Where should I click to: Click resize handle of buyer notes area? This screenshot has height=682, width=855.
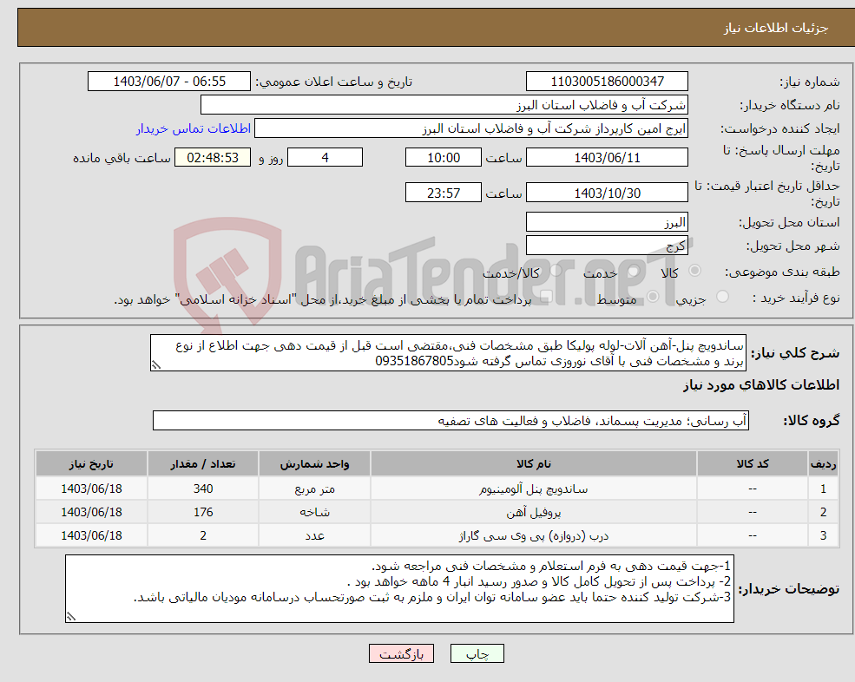click(71, 617)
